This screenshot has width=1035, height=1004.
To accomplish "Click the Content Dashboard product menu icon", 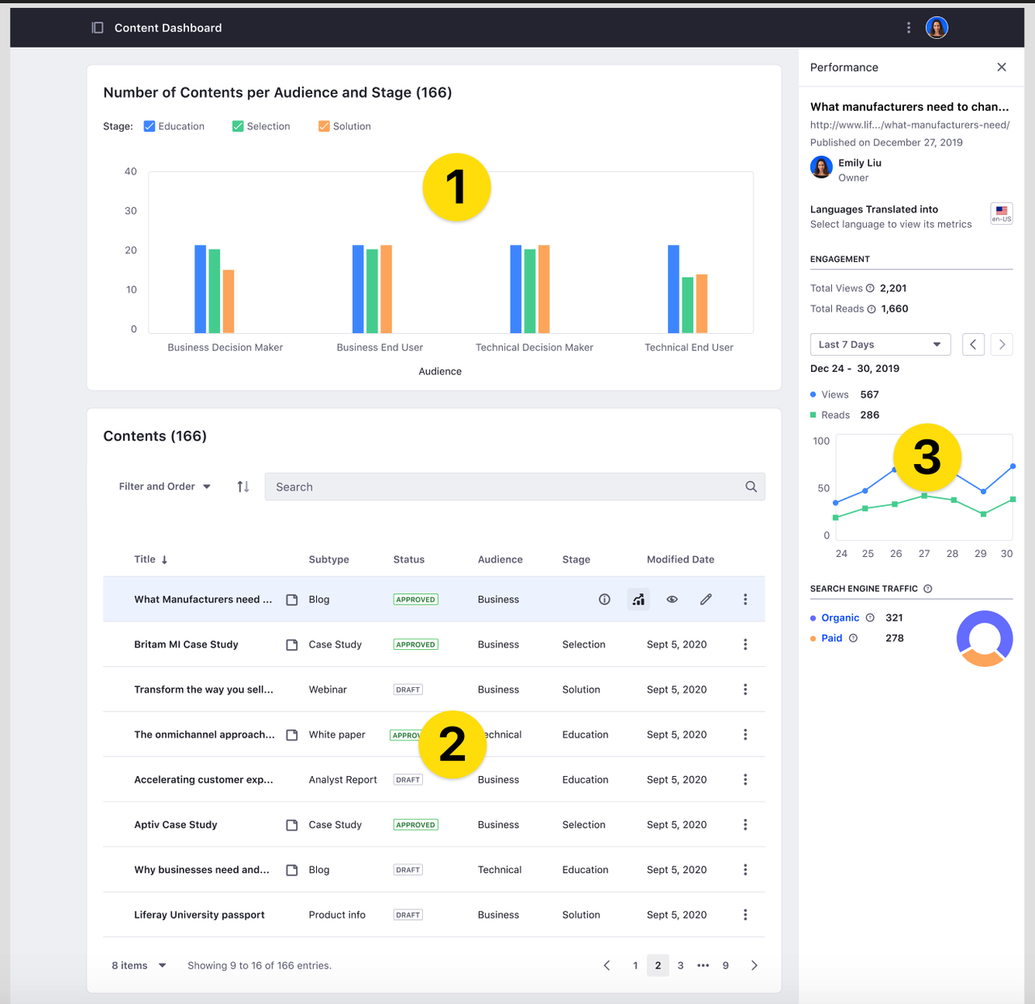I will (x=97, y=27).
